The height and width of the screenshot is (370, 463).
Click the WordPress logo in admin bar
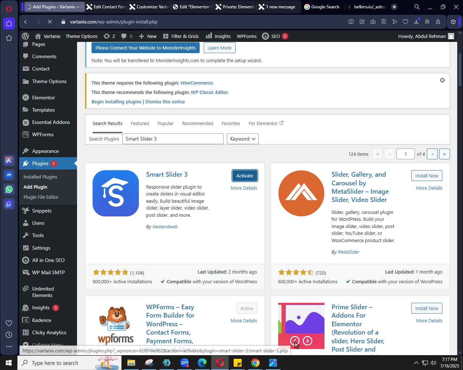[x=25, y=36]
